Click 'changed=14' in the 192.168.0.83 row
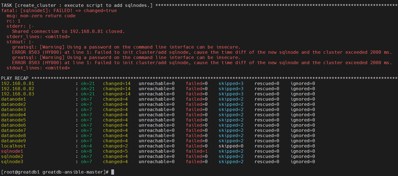 click(x=117, y=94)
